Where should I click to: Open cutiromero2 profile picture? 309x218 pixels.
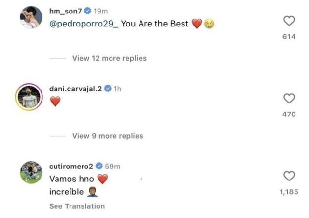pos(29,172)
